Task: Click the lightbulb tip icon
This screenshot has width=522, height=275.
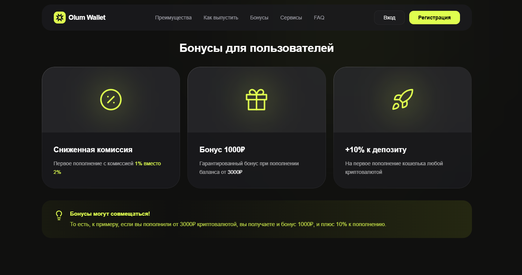Action: click(x=59, y=215)
